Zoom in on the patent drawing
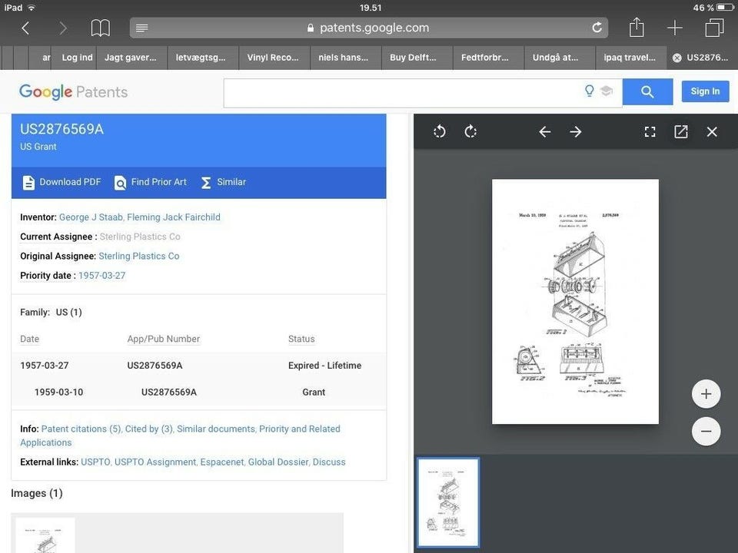738x553 pixels. (x=706, y=394)
